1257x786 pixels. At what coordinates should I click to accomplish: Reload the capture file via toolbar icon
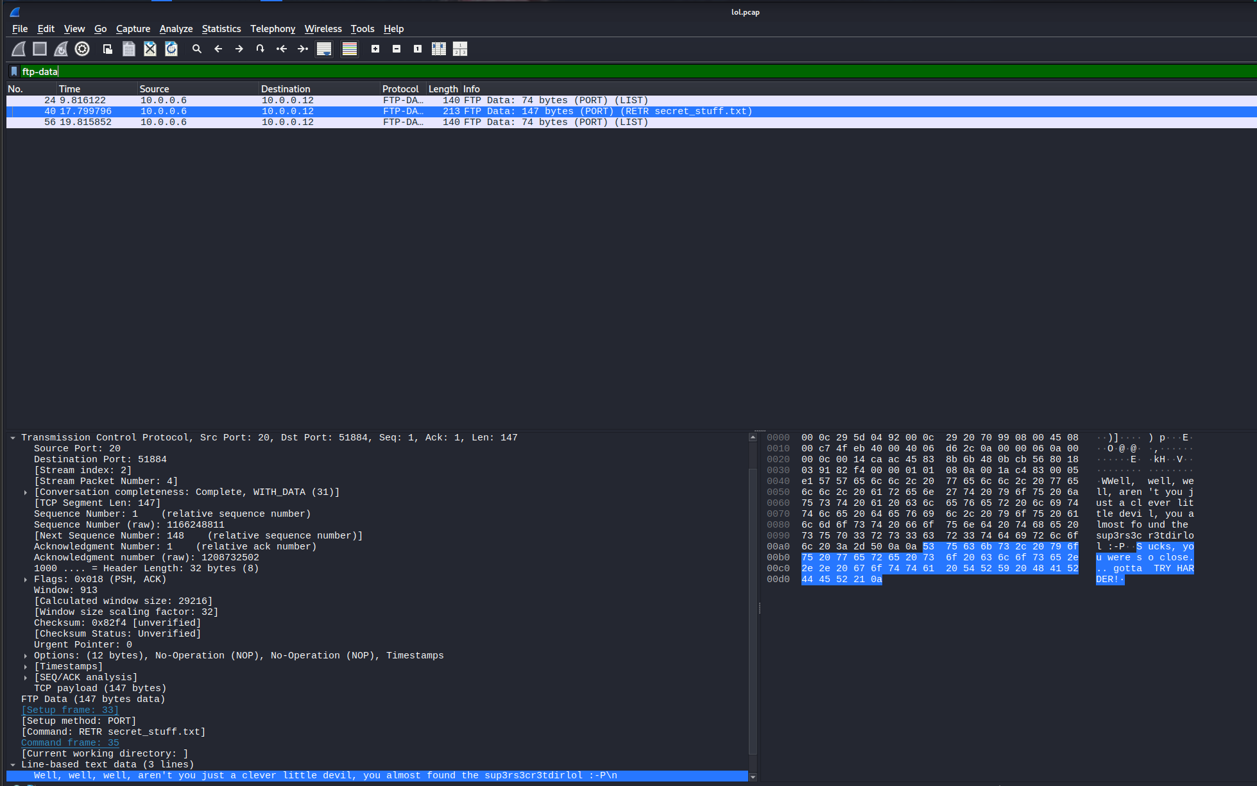(x=171, y=49)
